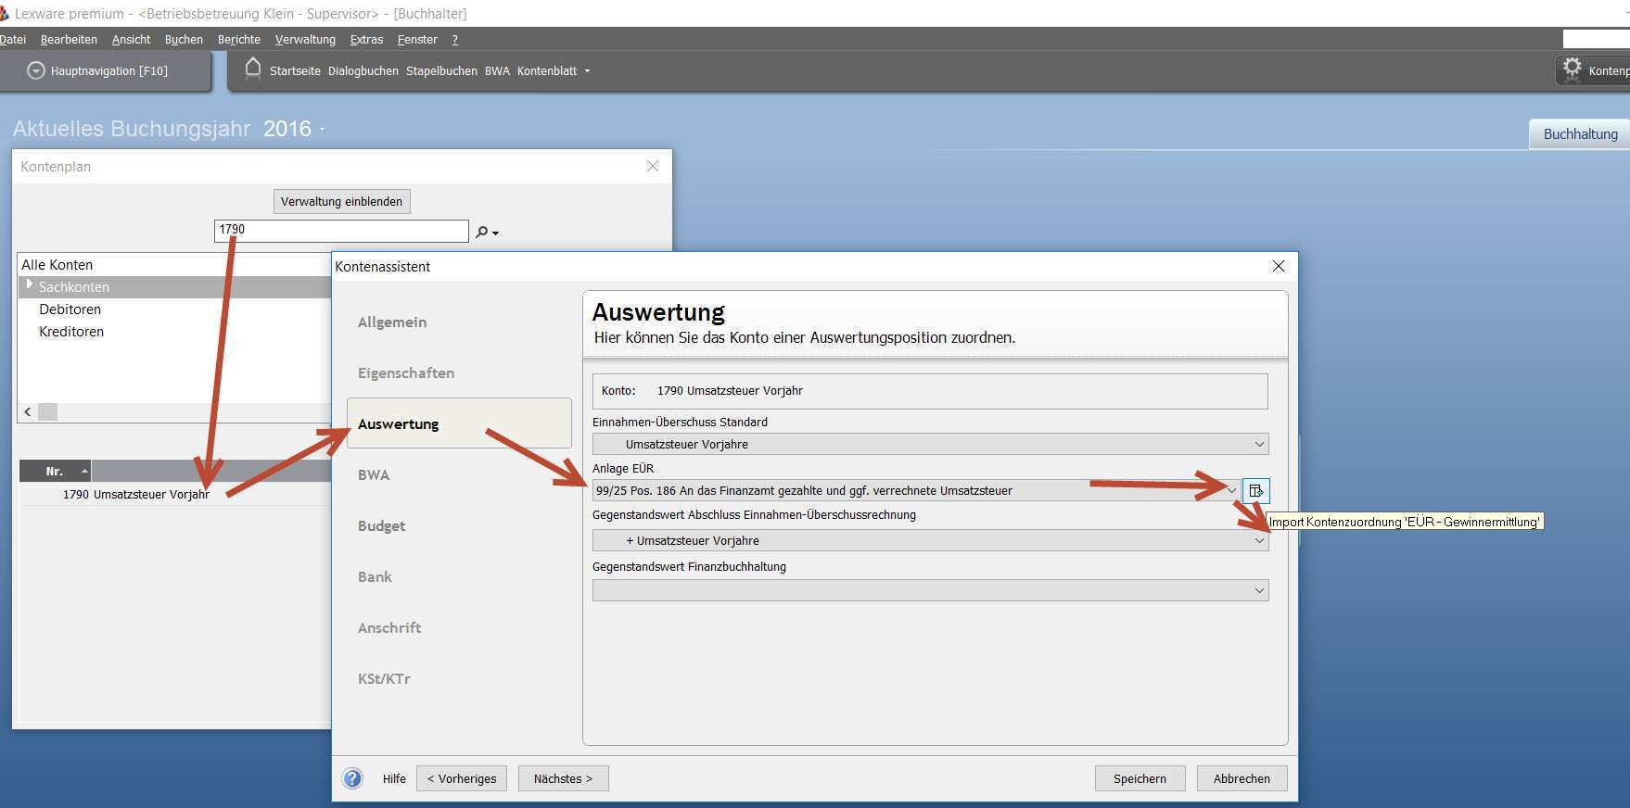The height and width of the screenshot is (808, 1630).
Task: Close the Kontenassistent dialog
Action: coord(1279,266)
